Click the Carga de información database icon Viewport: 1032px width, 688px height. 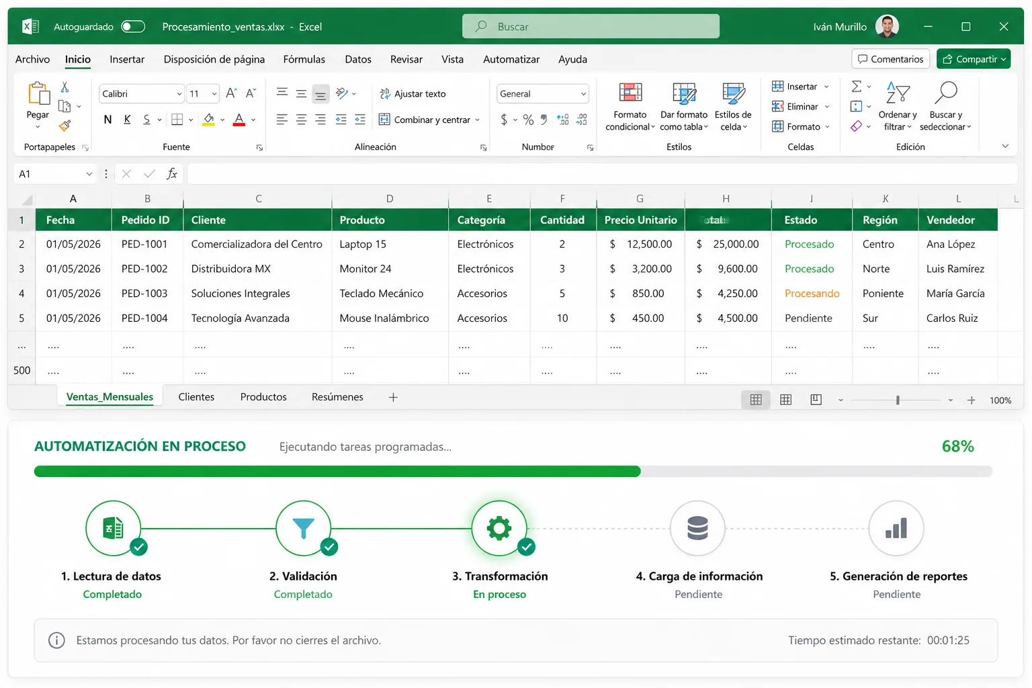click(x=697, y=528)
